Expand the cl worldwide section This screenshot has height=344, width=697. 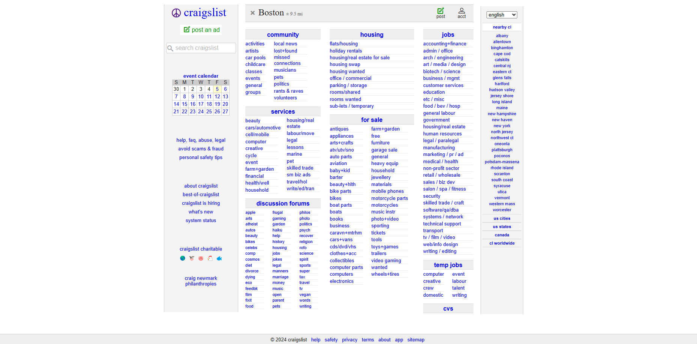coord(502,243)
